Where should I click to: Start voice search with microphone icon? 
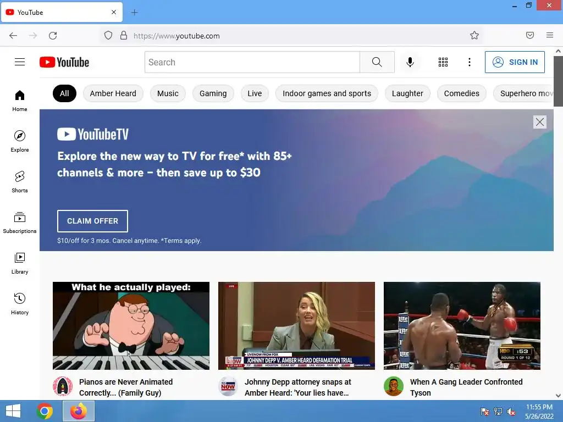(410, 62)
